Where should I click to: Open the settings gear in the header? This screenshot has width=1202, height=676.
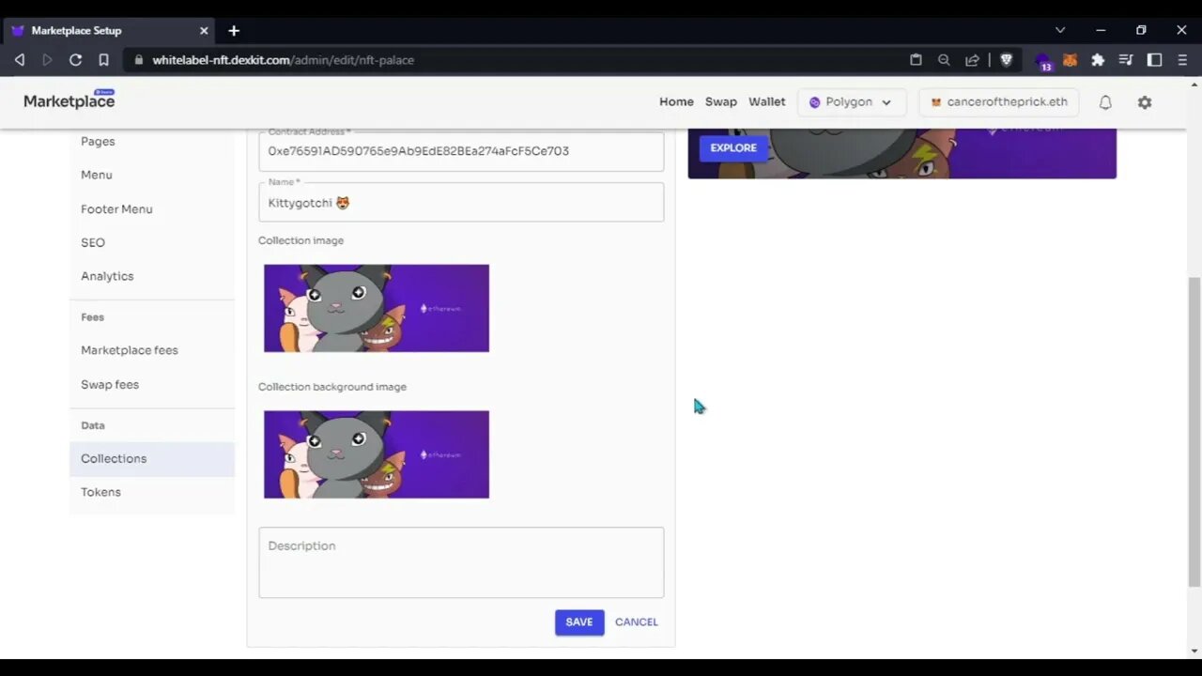click(x=1145, y=102)
